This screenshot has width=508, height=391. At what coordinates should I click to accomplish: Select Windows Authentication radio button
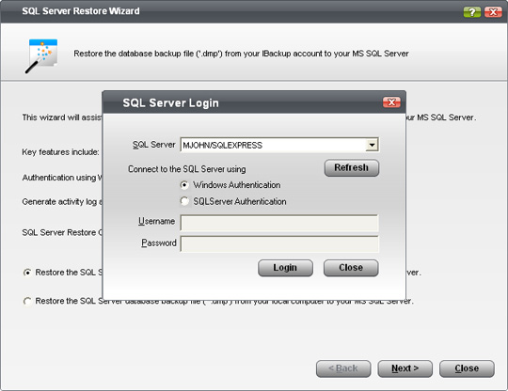[x=184, y=185]
